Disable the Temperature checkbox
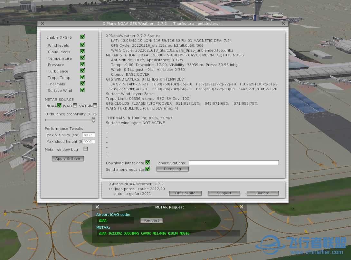 coord(82,58)
